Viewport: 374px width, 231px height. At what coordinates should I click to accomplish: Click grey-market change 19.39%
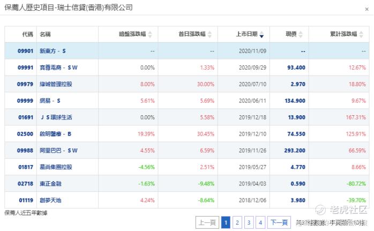click(146, 134)
